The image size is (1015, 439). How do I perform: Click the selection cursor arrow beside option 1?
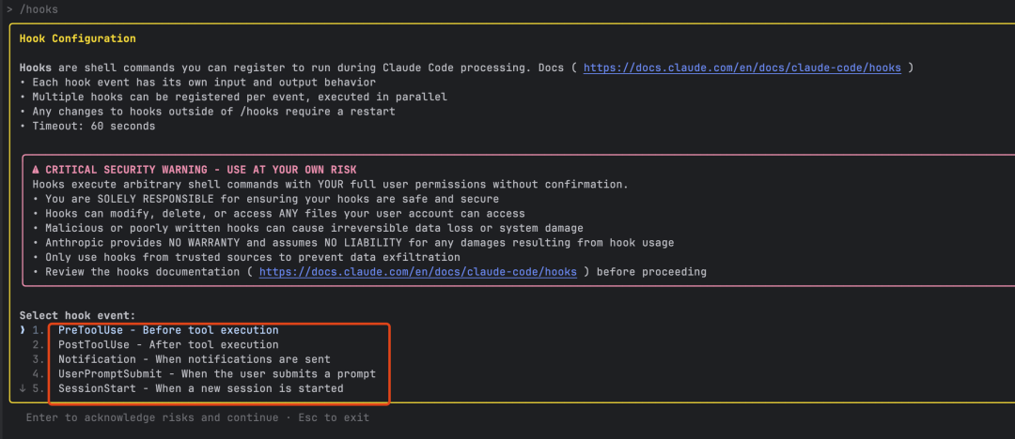pos(23,330)
